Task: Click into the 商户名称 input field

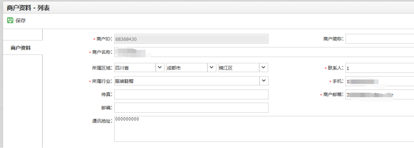Action: click(x=264, y=52)
